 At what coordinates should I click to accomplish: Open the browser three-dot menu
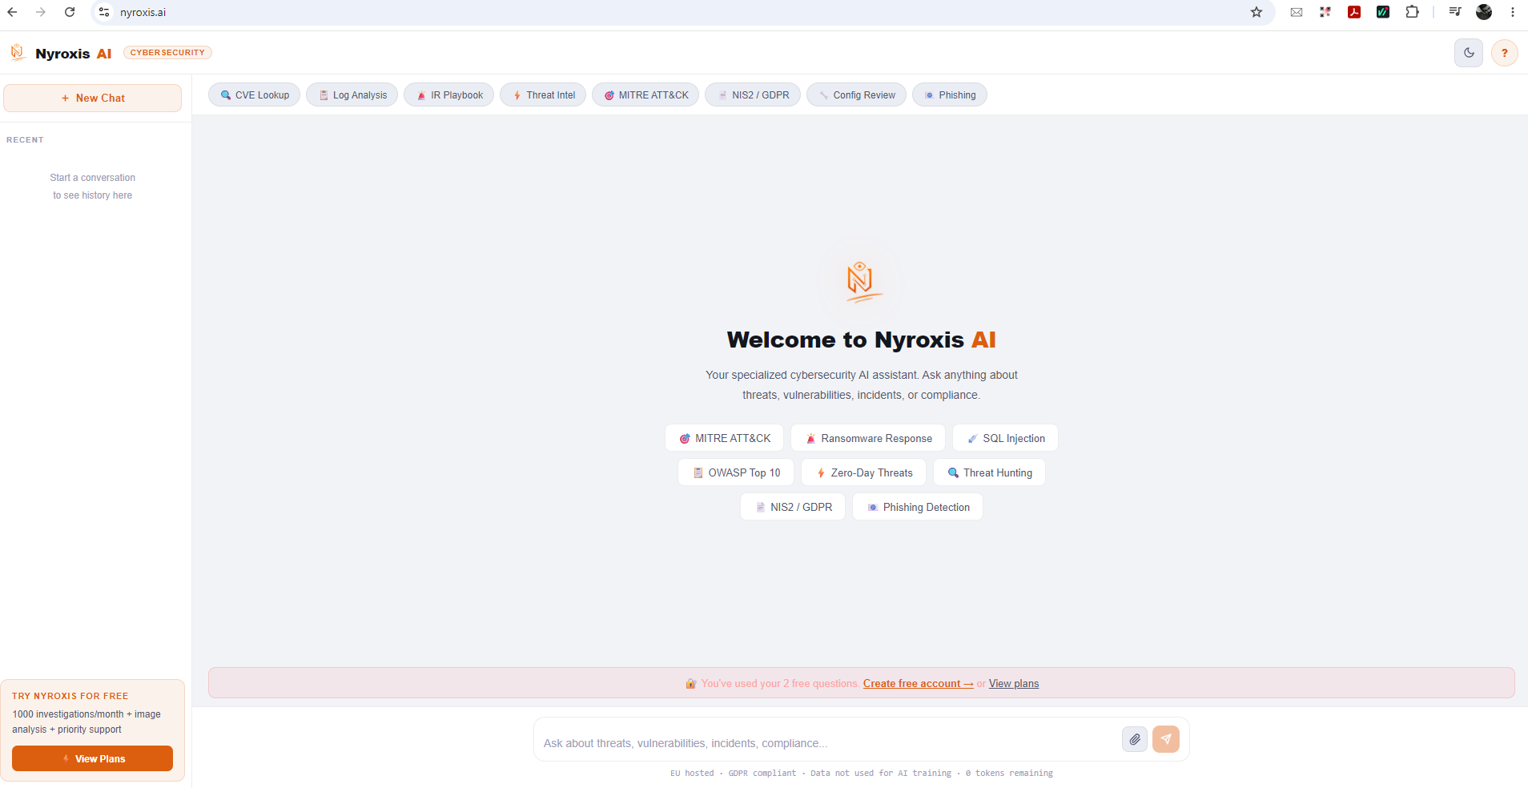click(x=1513, y=12)
